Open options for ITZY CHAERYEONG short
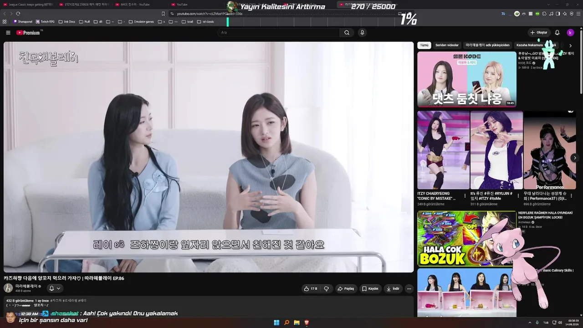This screenshot has width=583, height=328. 465,196
